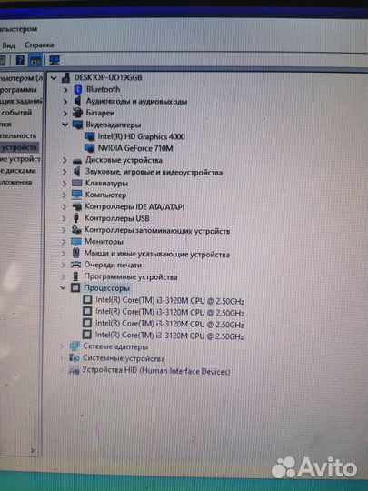Click the Клавиатуры keyboard icon

(x=77, y=183)
